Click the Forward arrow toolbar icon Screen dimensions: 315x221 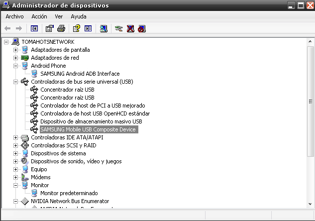click(19, 28)
